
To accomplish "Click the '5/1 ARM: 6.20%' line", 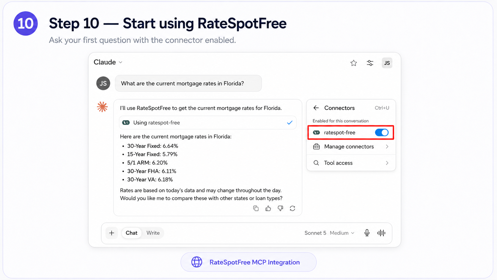I will coord(147,163).
